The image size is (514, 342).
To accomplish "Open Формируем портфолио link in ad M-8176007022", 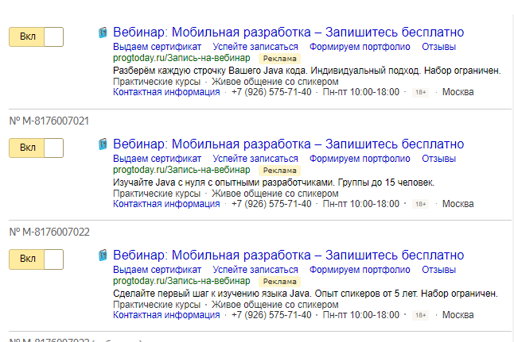I will point(360,270).
